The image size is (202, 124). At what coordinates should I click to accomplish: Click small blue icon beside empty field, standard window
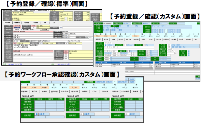point(61,28)
